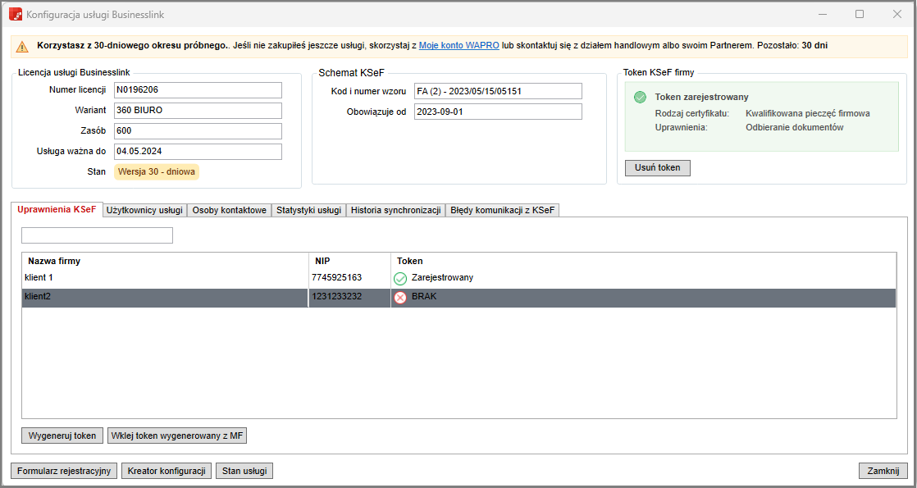Click the Kwalifikowana pieczęć firmowa value
This screenshot has height=488, width=917.
click(808, 113)
